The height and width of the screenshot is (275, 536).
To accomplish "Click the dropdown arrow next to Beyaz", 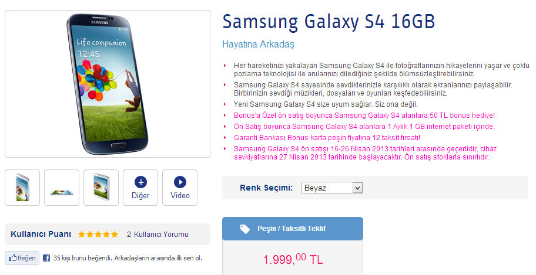I will click(x=357, y=188).
